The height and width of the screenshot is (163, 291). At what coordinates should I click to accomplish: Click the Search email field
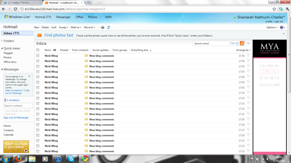(x=211, y=43)
